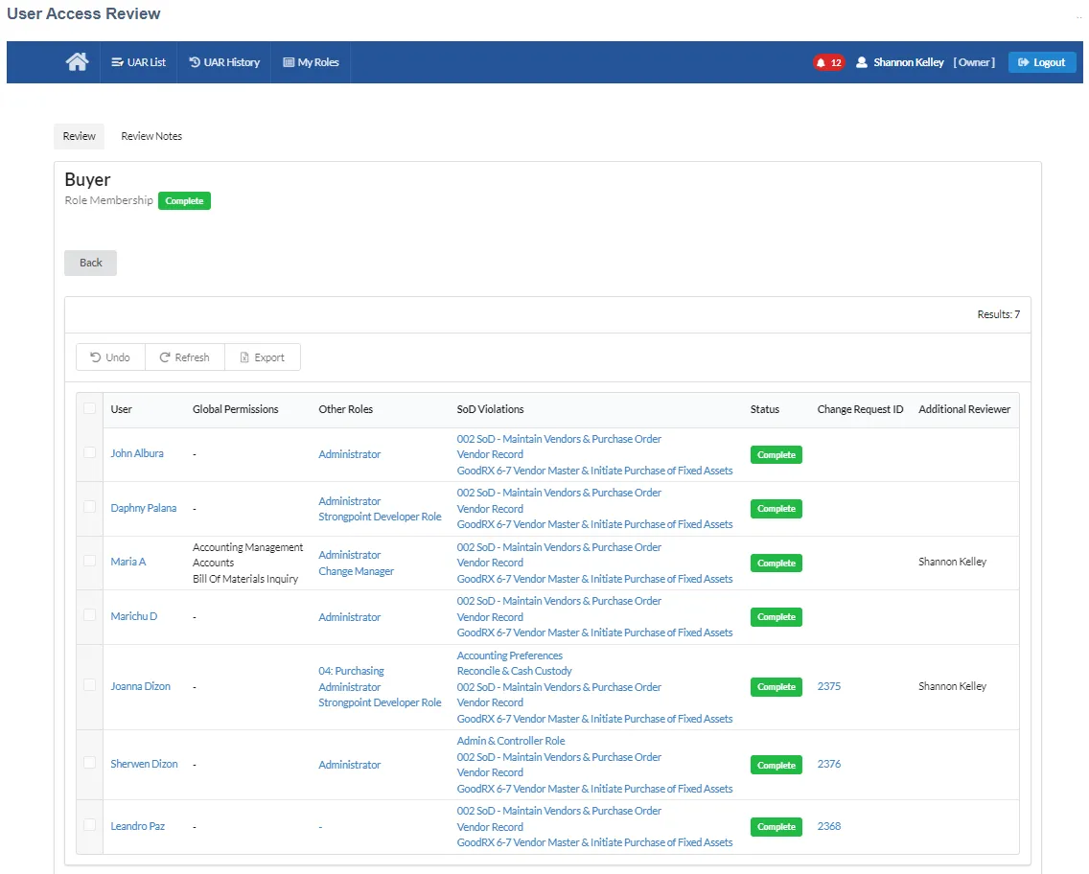
Task: Open the Maria A user link
Action: pos(128,562)
